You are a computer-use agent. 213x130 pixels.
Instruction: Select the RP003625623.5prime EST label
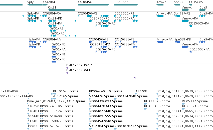[57, 126]
